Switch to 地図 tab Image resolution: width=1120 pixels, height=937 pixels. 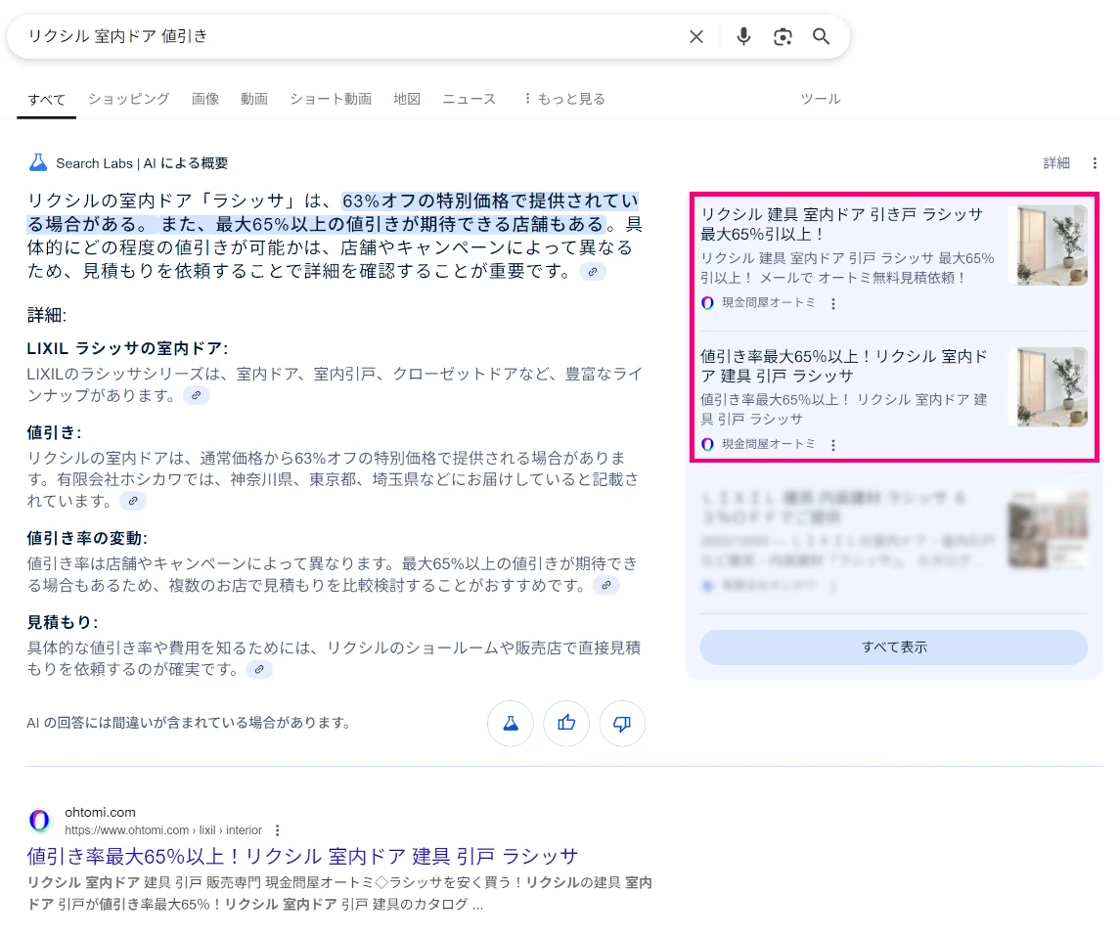click(407, 99)
